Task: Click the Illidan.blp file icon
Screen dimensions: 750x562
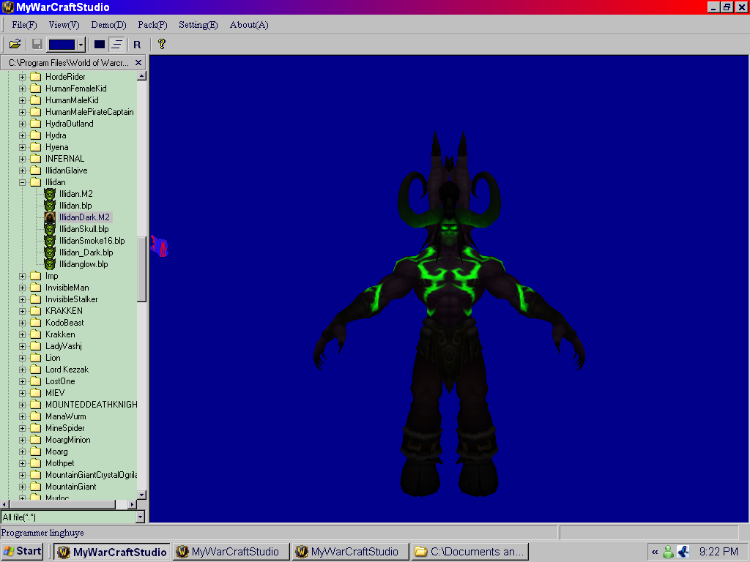Action: pos(50,206)
